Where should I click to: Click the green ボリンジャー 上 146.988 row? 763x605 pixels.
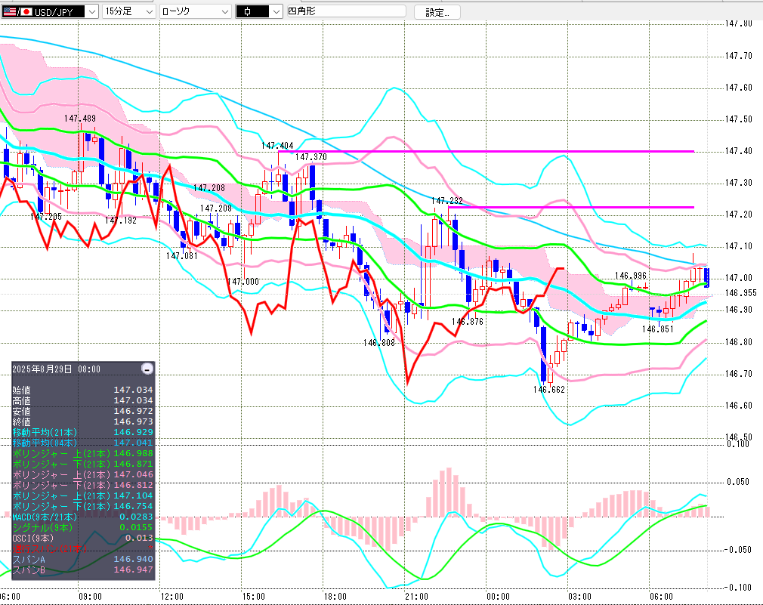coord(83,454)
